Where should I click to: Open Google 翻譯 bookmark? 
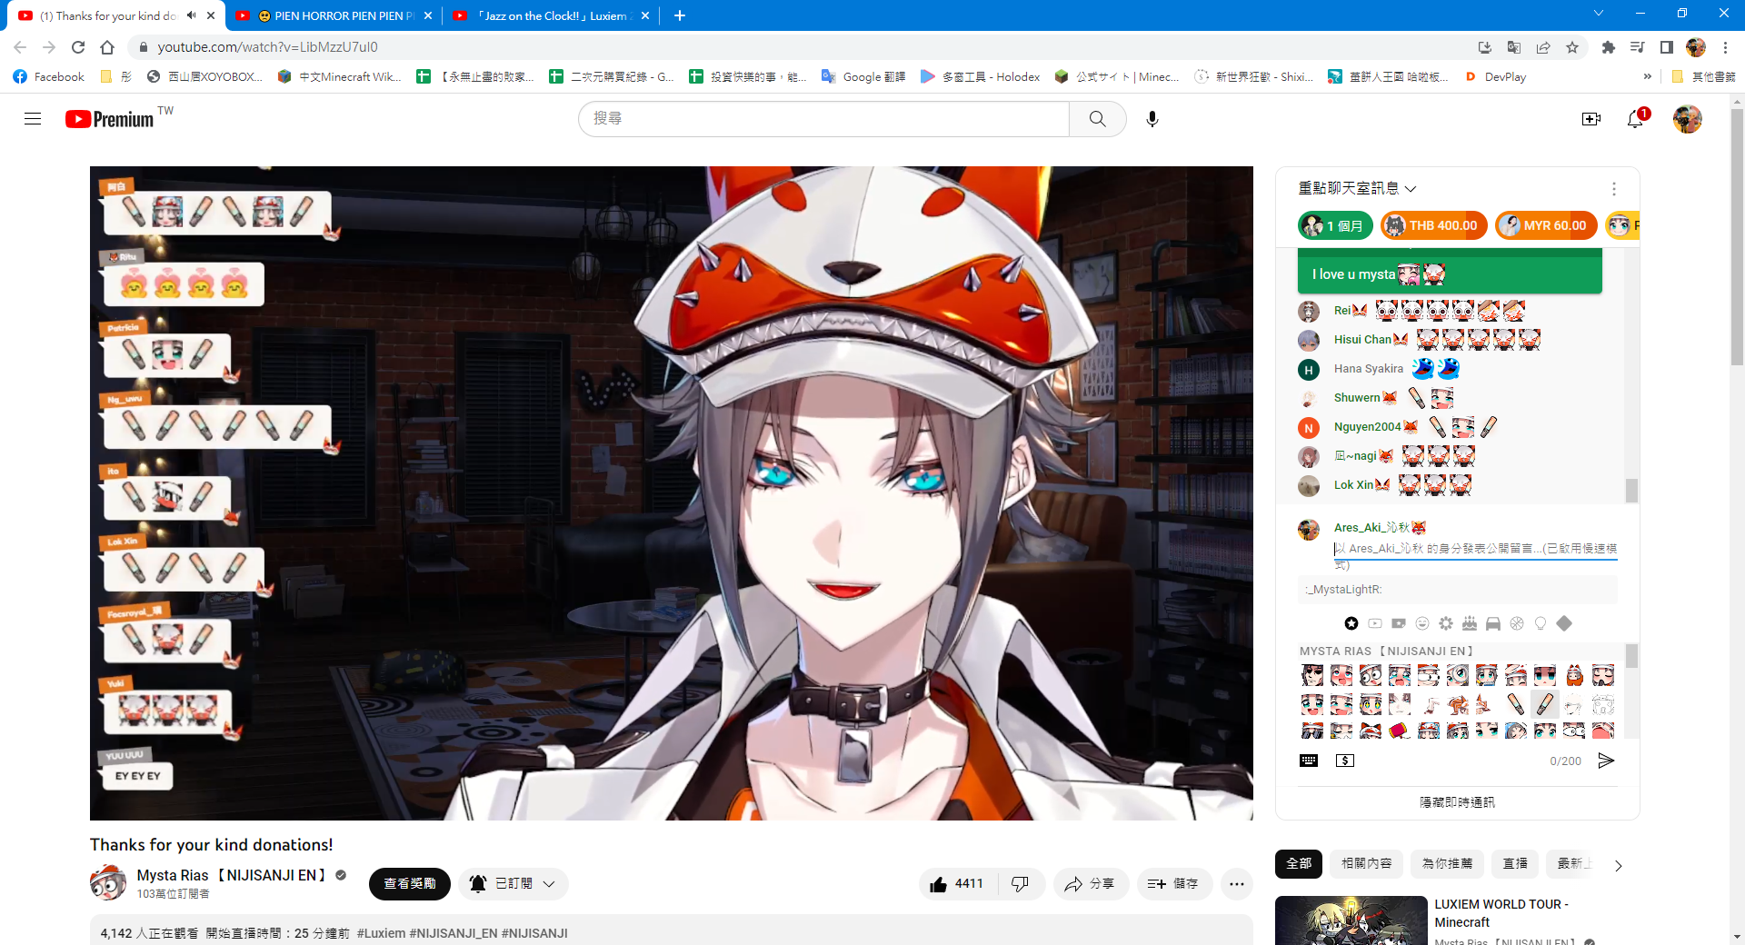[x=863, y=77]
